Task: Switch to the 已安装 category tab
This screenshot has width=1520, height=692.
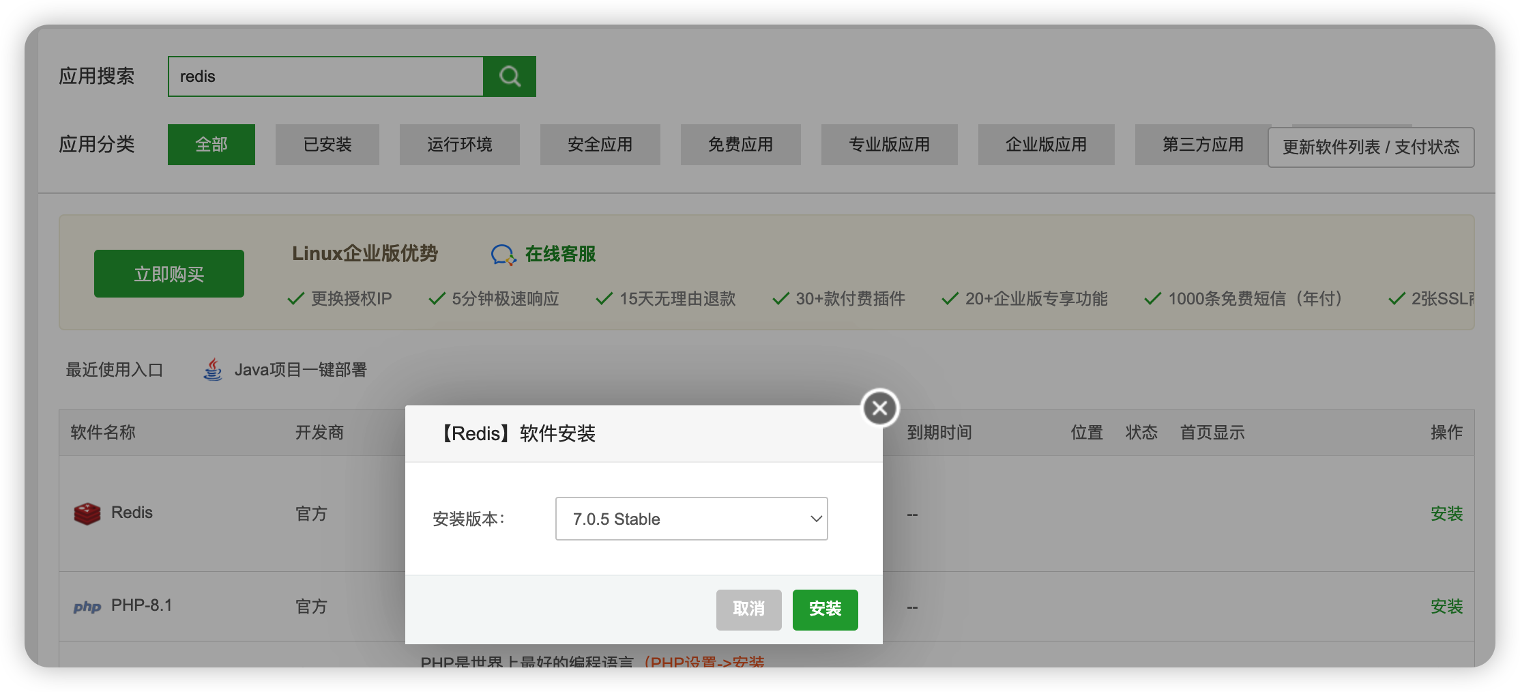Action: coord(327,145)
